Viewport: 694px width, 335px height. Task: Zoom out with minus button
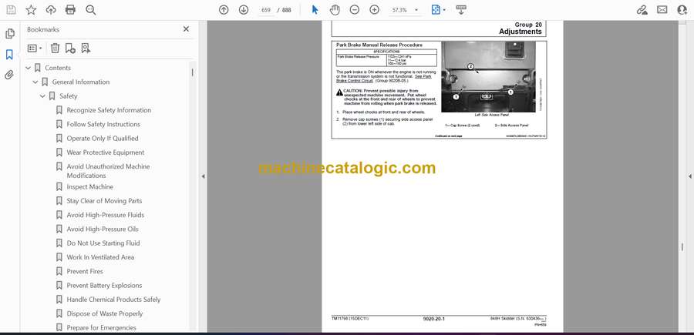coord(355,10)
